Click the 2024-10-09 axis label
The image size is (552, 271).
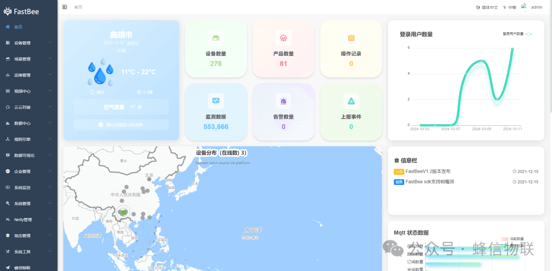tap(481, 129)
